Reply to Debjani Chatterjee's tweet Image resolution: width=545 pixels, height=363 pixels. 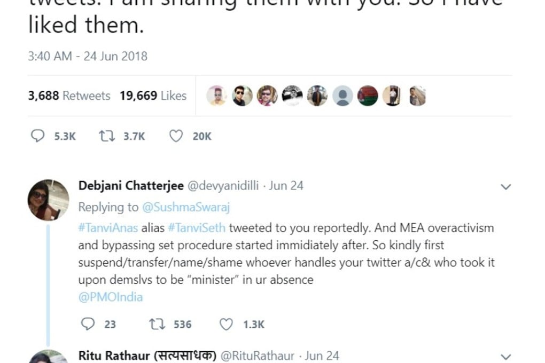[88, 324]
